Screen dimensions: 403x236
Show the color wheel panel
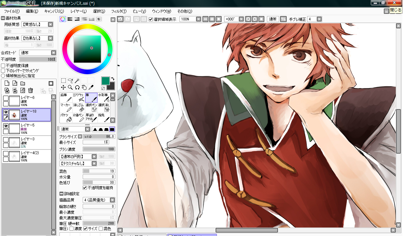click(63, 19)
